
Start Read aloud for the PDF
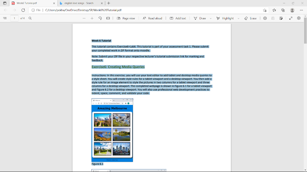152,18
